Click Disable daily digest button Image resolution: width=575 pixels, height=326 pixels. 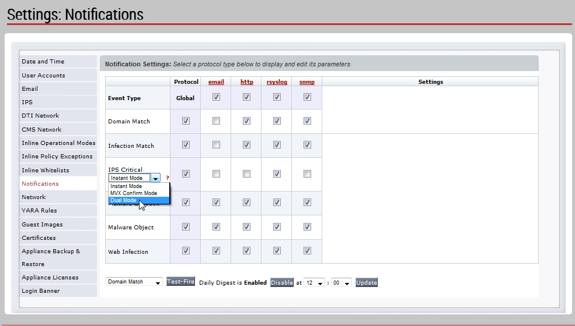tap(282, 282)
